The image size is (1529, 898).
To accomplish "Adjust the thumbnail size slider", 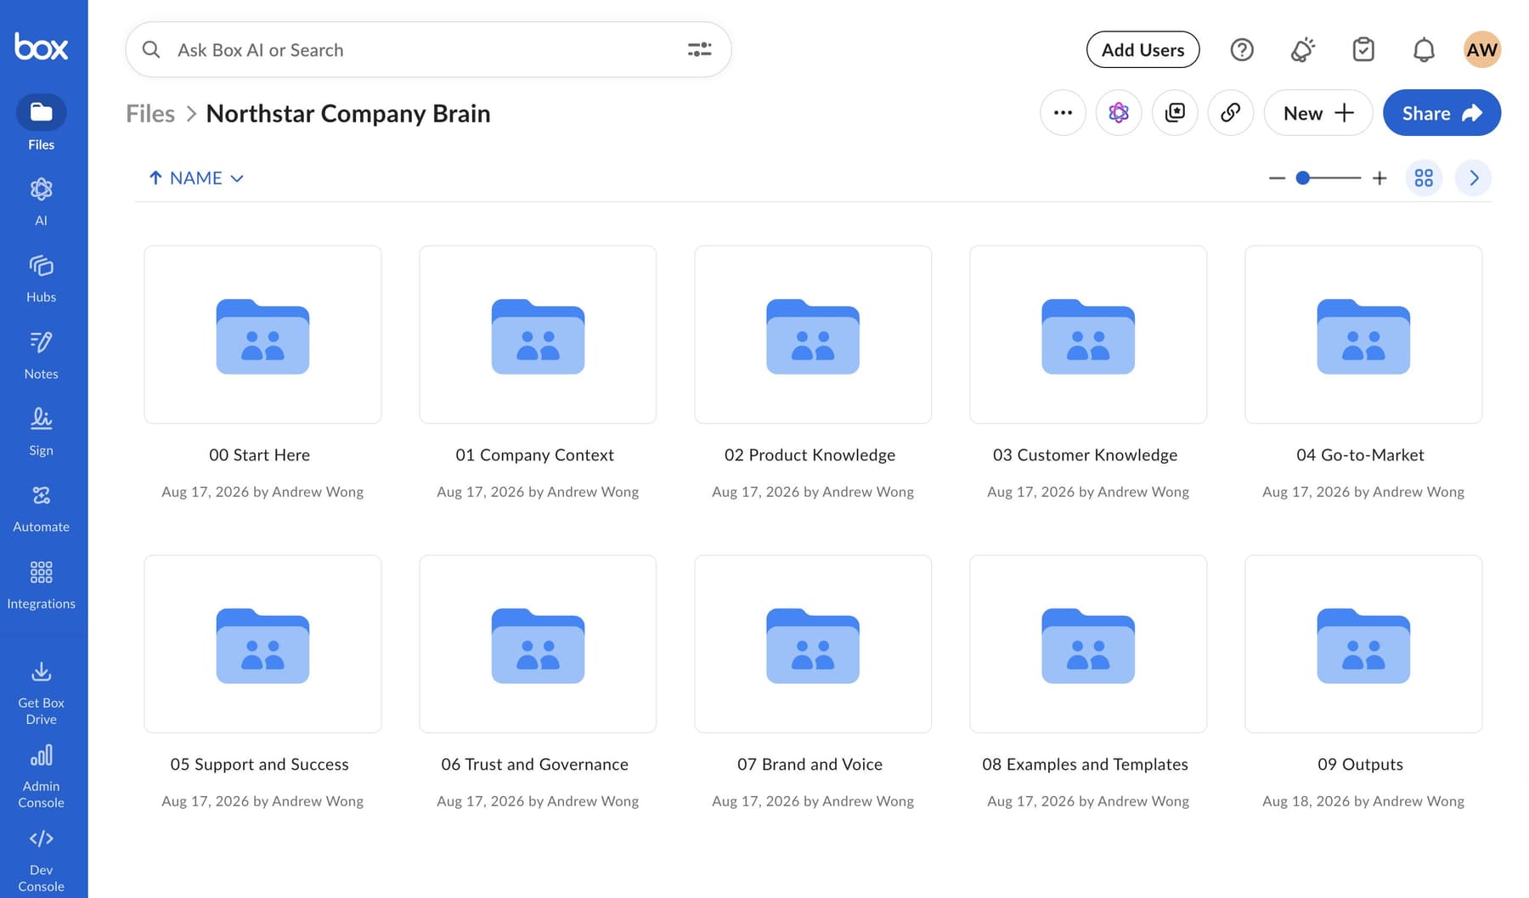I will tap(1328, 178).
